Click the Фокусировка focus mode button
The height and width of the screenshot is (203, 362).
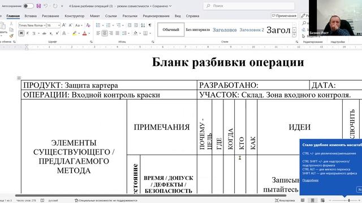[x=285, y=201]
